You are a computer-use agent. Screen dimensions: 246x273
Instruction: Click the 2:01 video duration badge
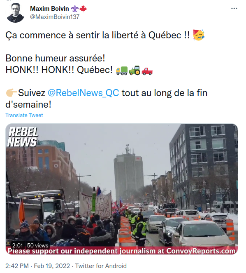coord(18,245)
